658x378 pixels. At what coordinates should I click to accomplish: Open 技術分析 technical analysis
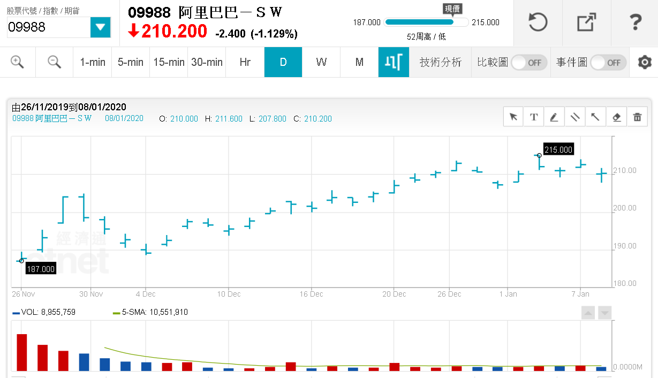click(440, 62)
